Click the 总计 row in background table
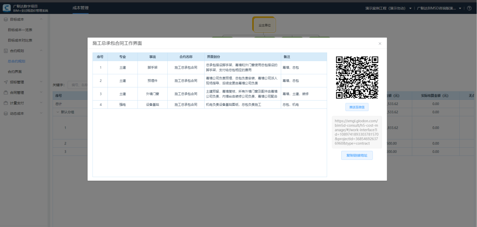Image resolution: width=477 pixels, height=227 pixels. (x=70, y=104)
